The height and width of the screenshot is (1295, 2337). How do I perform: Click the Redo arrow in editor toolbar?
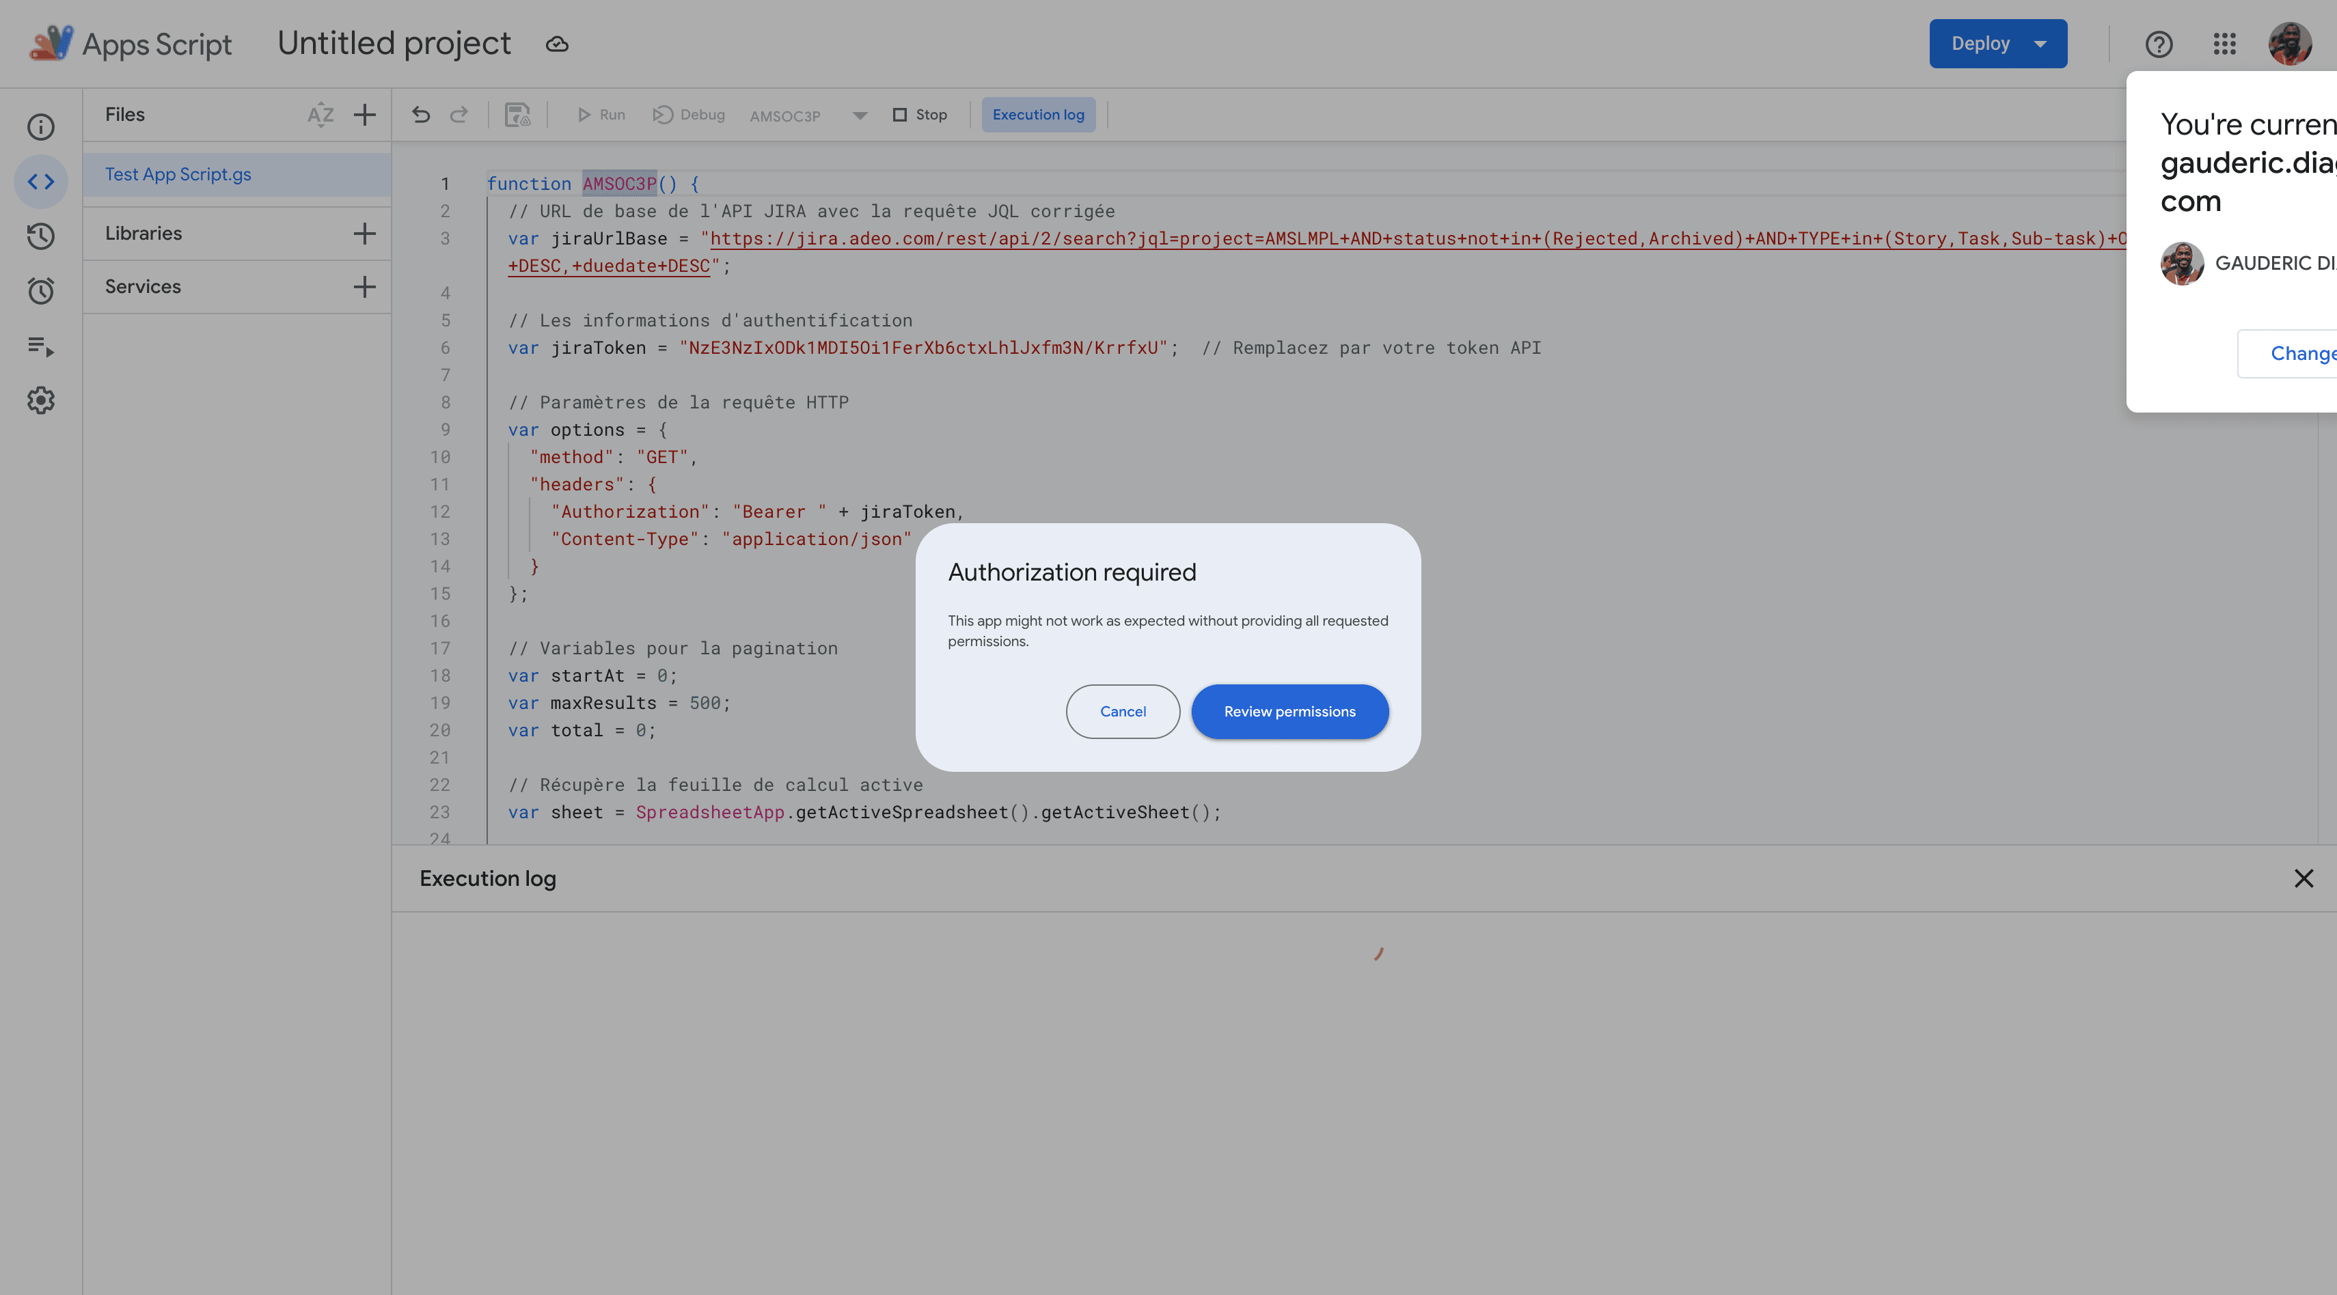[x=459, y=114]
